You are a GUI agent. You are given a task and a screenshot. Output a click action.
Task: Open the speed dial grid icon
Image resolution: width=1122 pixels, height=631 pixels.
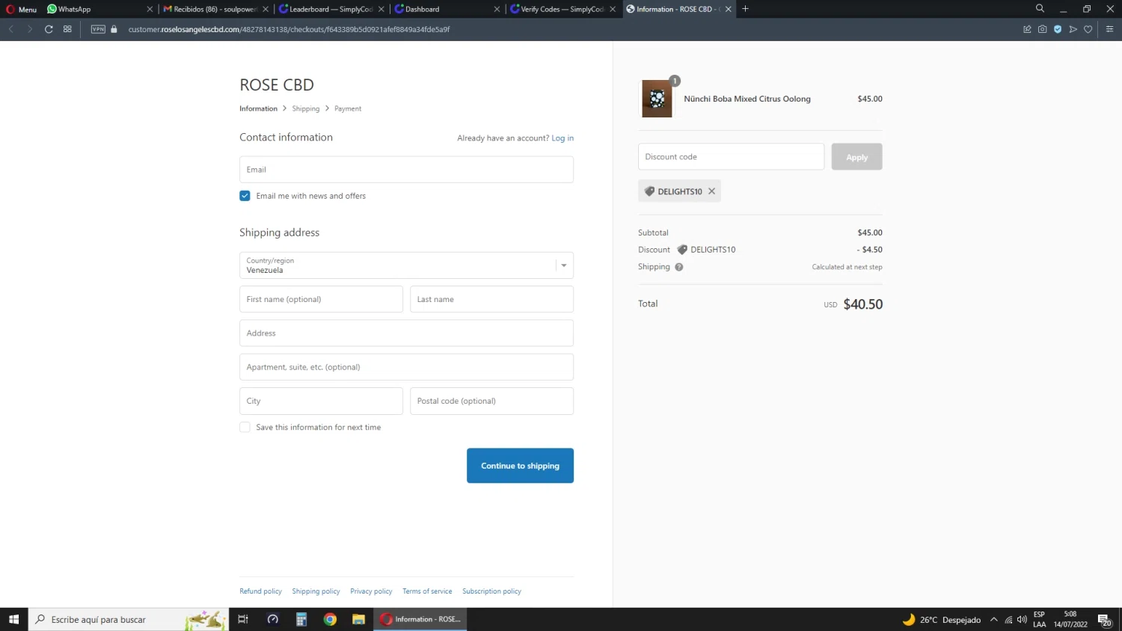[67, 29]
